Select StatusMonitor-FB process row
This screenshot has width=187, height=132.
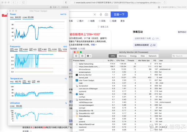130,111
